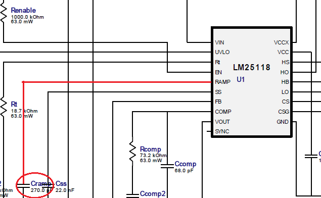Click the blue Rt resistor label

(14, 104)
